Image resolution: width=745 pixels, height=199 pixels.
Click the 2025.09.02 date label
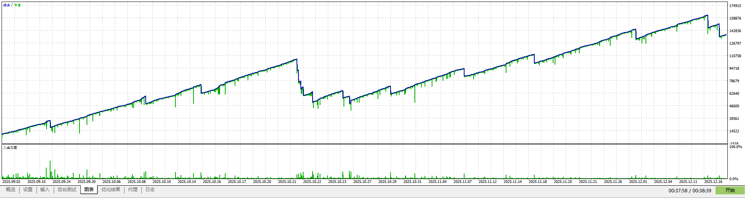[x=11, y=182]
